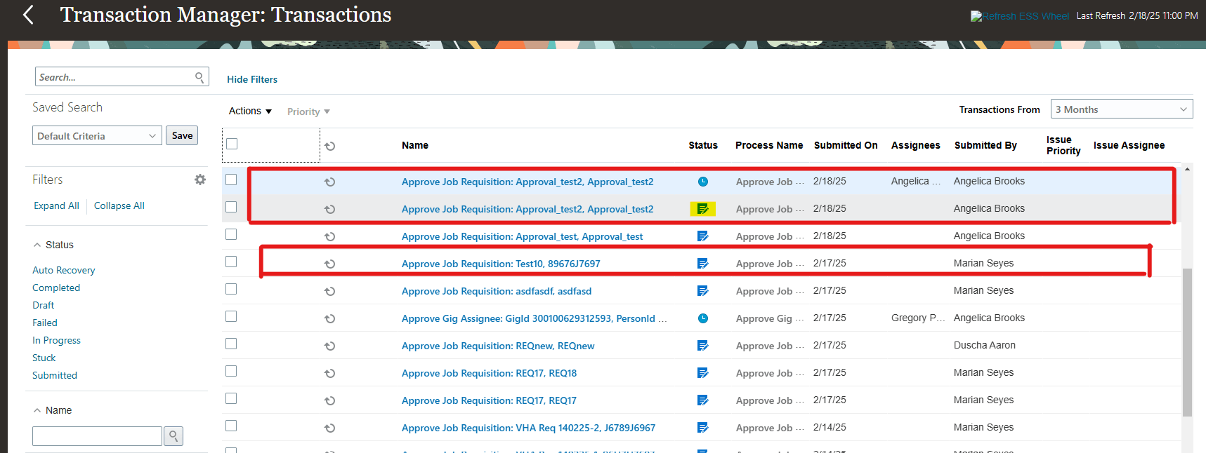Select checkbox for Approval_test, Approval_test row
1206x453 pixels.
231,234
